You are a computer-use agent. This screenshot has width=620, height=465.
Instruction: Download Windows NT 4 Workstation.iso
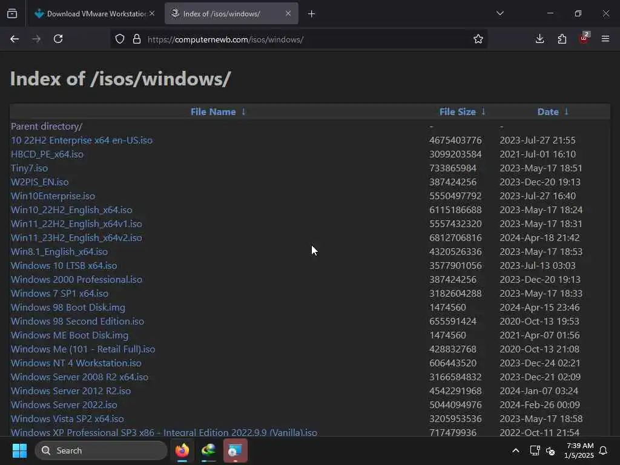click(x=76, y=363)
